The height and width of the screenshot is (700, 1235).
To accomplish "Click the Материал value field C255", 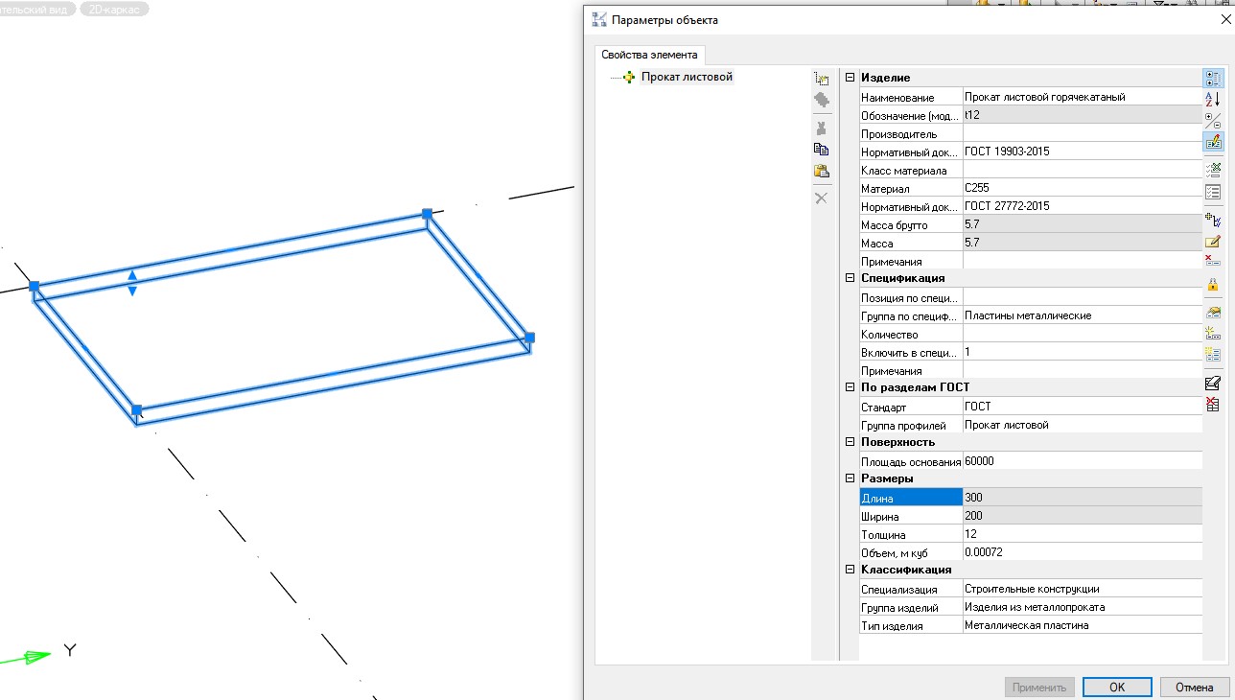I will pos(1081,189).
